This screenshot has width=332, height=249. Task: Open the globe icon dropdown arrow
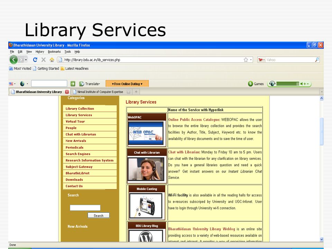click(x=27, y=84)
